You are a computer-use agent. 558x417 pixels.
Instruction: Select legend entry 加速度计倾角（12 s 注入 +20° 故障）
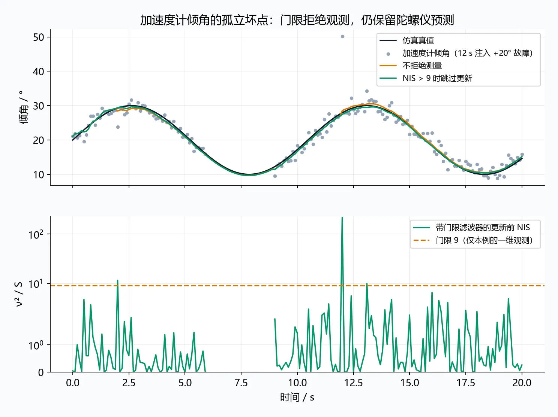point(468,53)
